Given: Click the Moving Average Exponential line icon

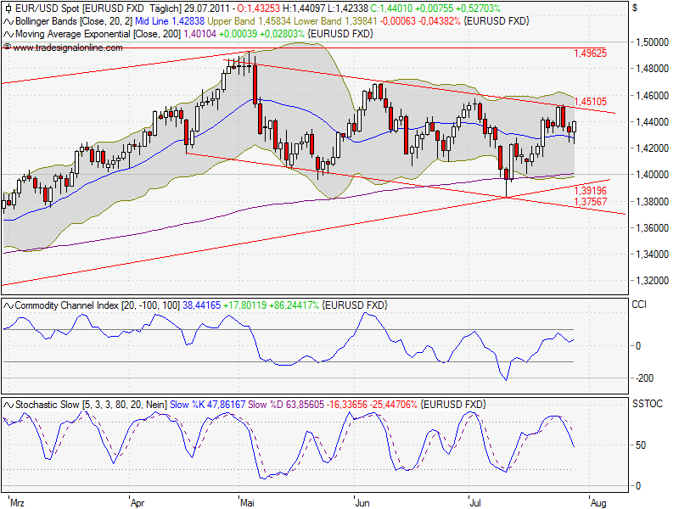Looking at the screenshot, I should coord(8,34).
